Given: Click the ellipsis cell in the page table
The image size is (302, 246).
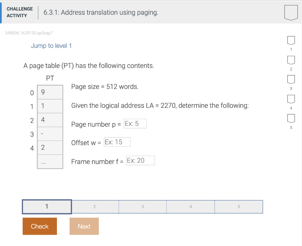Looking at the screenshot, I should tap(50, 161).
